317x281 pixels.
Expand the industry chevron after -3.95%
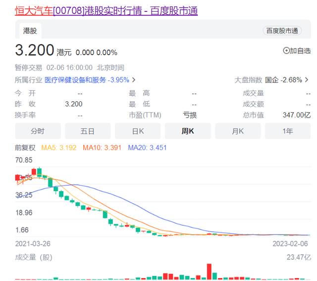point(133,80)
